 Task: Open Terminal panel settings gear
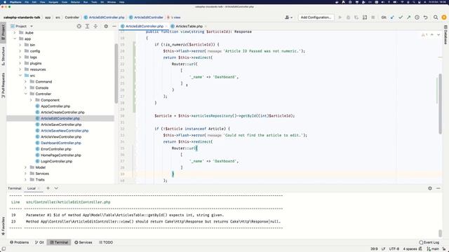pos(430,188)
